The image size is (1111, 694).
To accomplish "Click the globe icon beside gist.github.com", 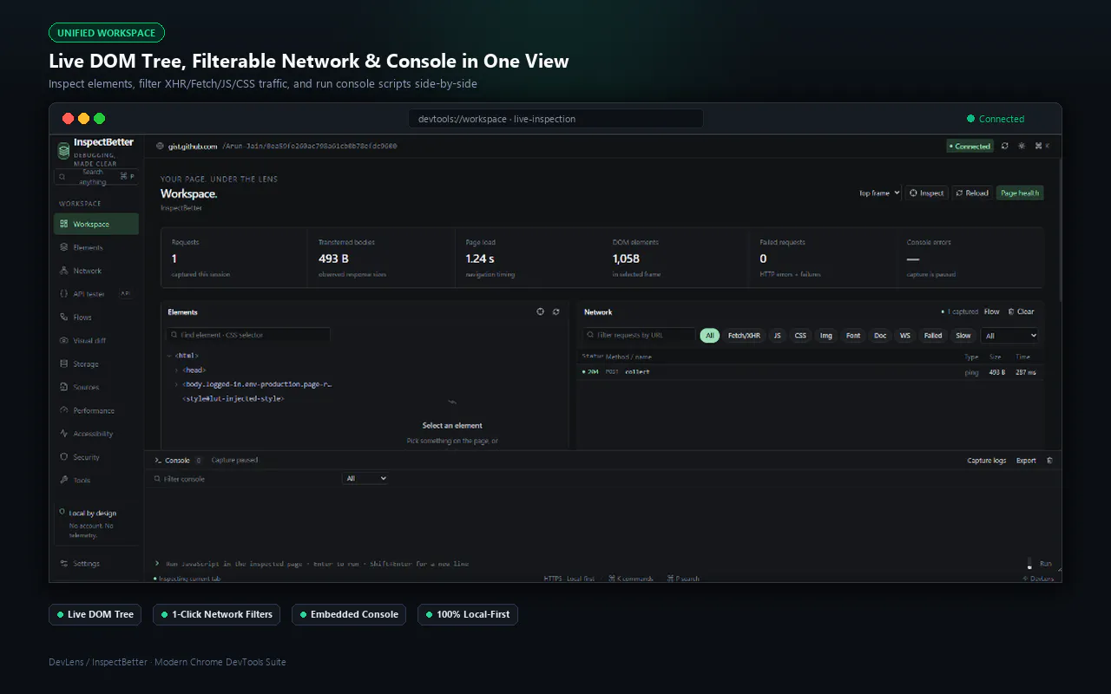I will [160, 147].
